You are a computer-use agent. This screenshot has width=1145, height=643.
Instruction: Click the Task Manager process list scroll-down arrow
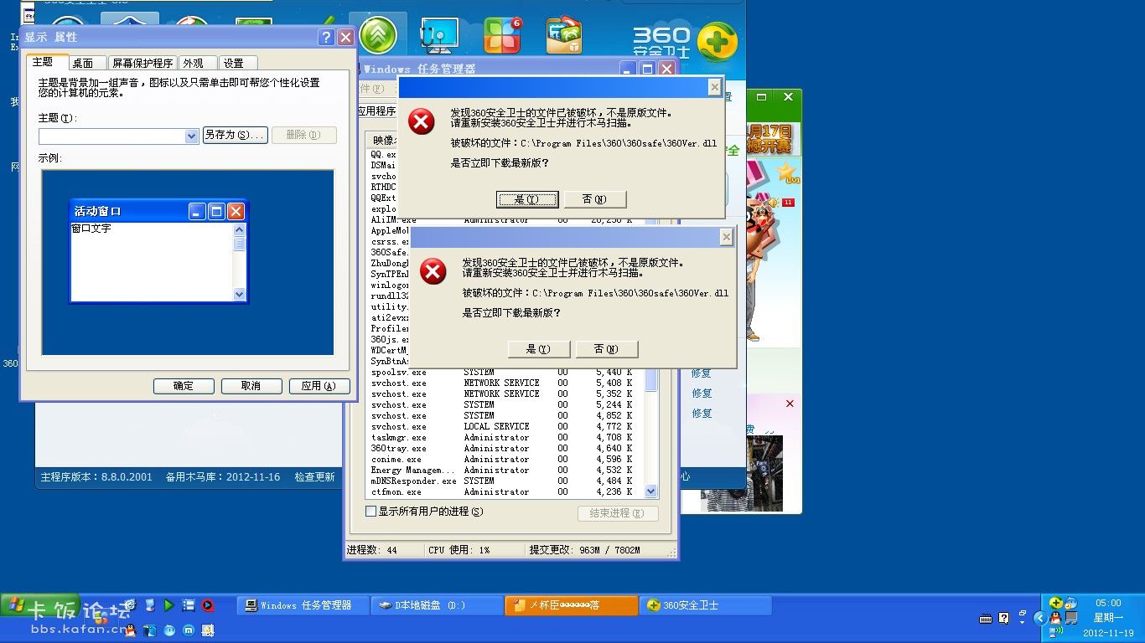click(651, 491)
